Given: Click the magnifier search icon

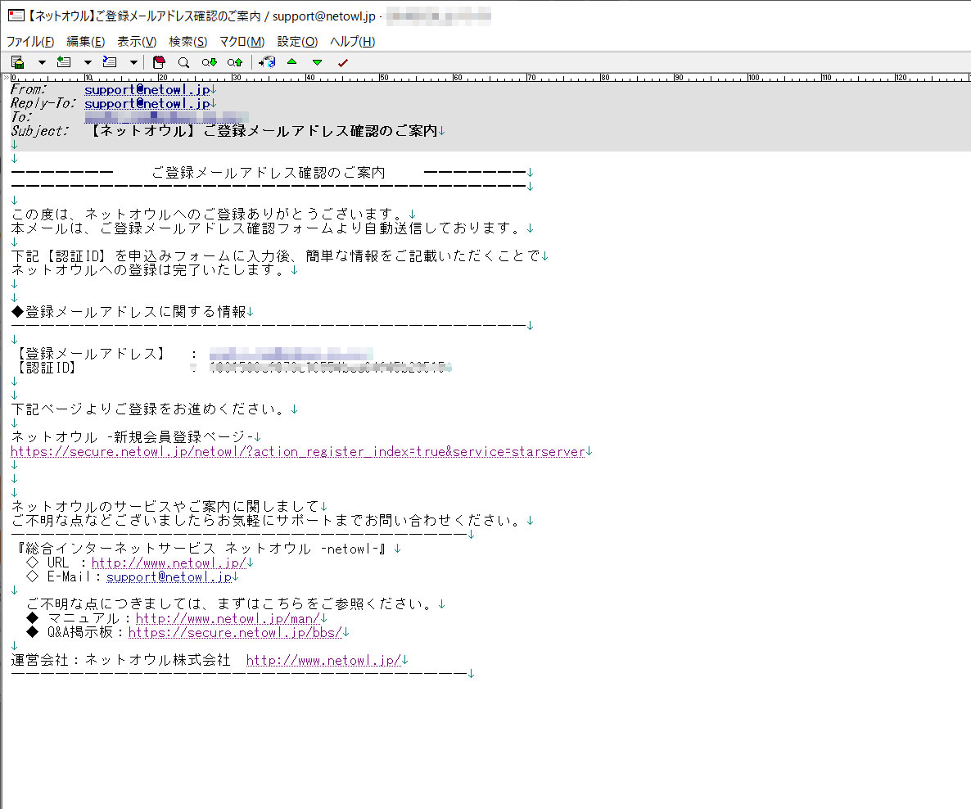Looking at the screenshot, I should click(x=183, y=62).
